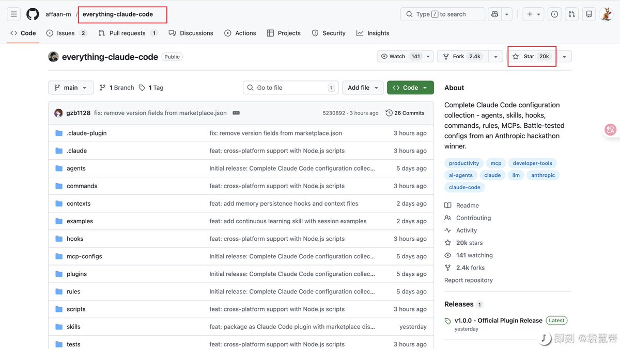Open the Readme link in About

pos(462,205)
